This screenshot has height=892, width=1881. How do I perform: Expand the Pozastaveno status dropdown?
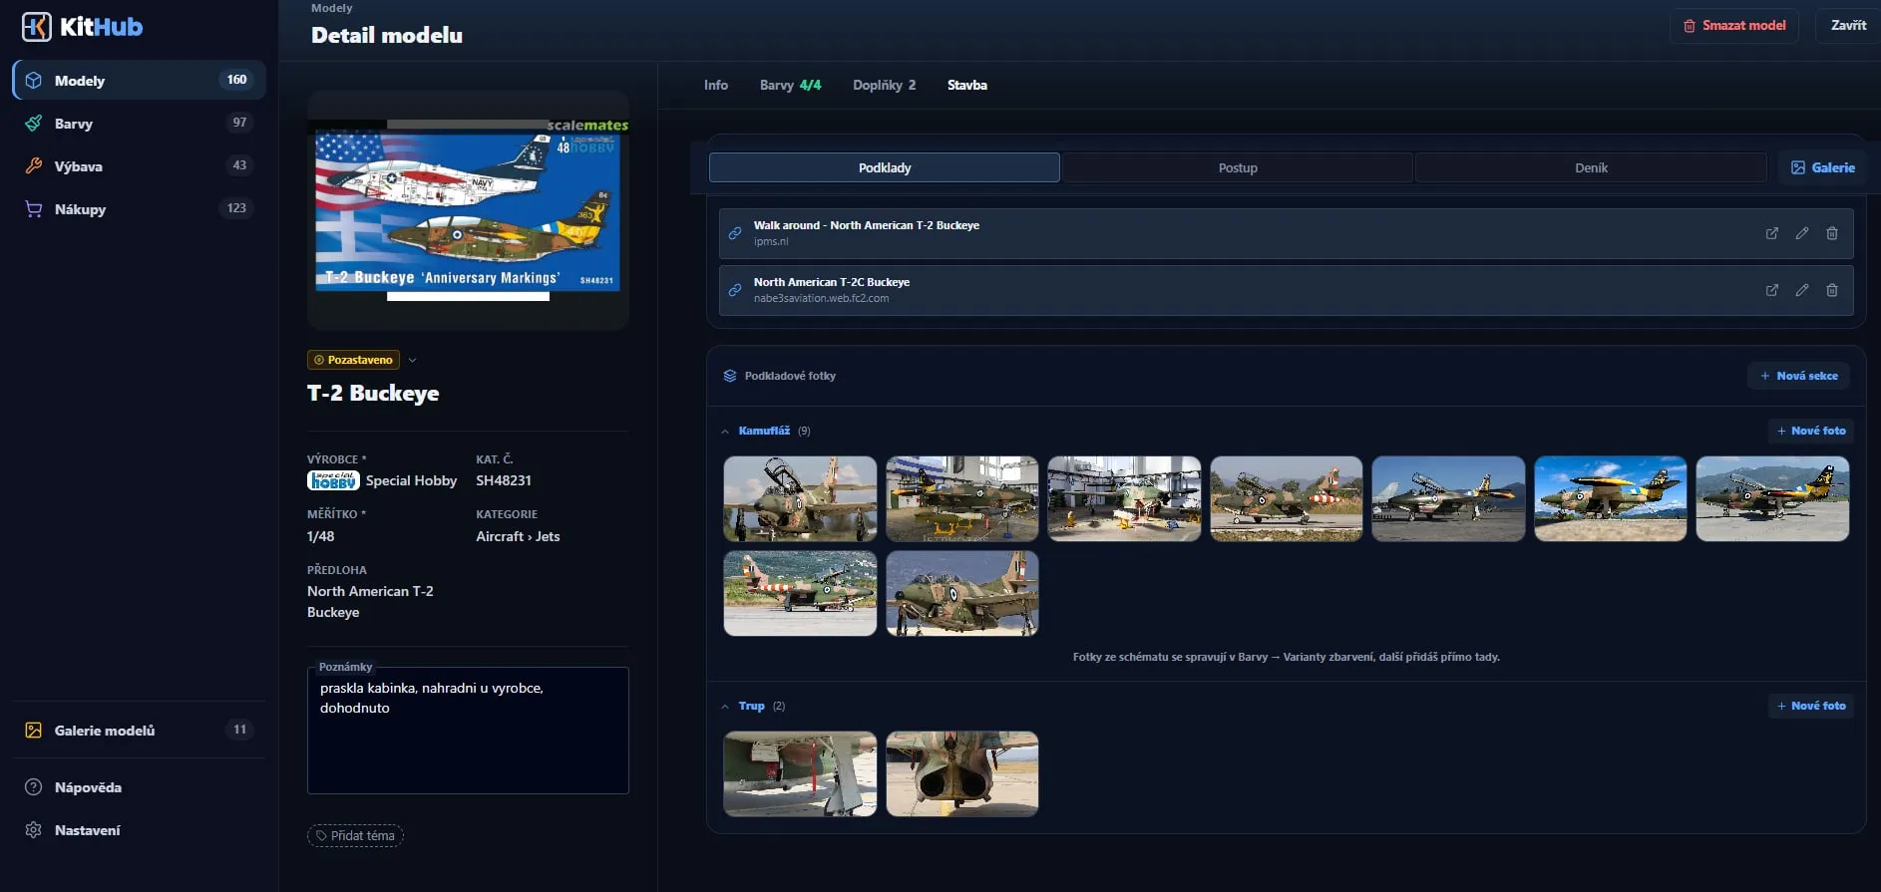(x=412, y=360)
